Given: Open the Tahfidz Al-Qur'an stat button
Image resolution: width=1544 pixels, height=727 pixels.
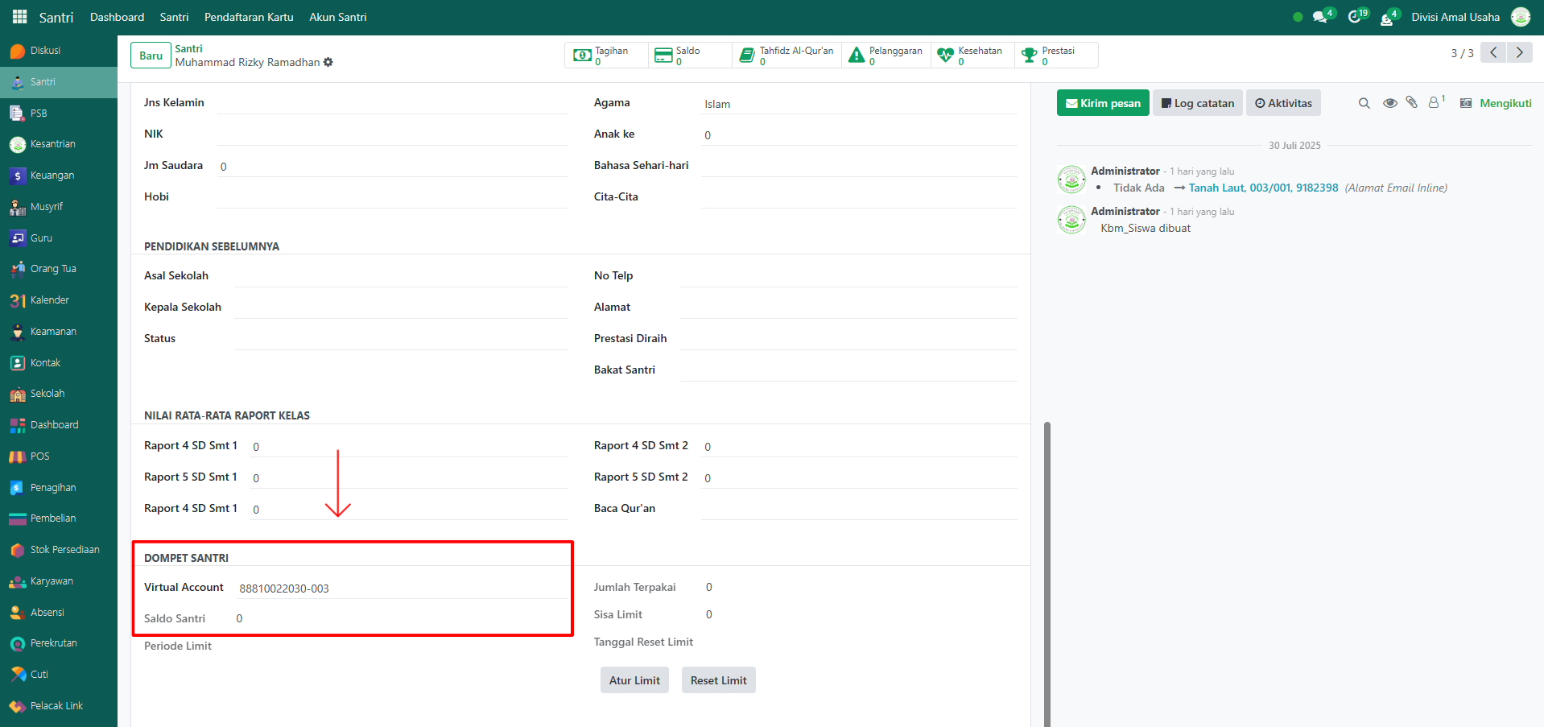Looking at the screenshot, I should click(786, 55).
